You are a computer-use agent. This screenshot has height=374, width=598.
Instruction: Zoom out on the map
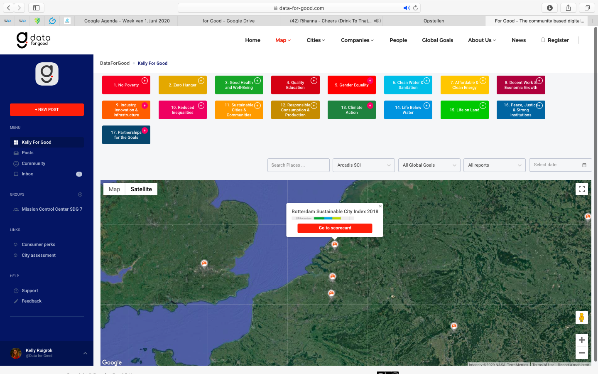tap(581, 353)
